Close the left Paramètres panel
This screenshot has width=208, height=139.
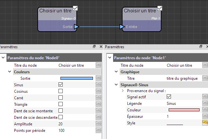pos(101,47)
